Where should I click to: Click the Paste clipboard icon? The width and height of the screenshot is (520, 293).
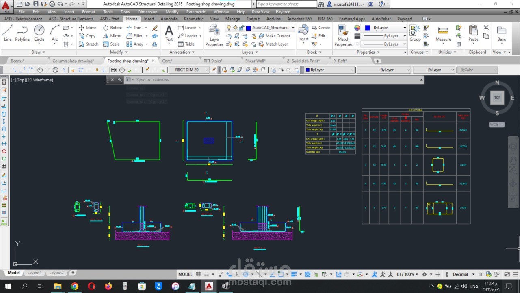[x=473, y=33]
